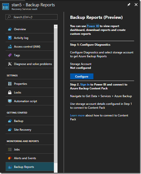141x174 pixels.
Task: Click the blue Configure button
Action: (82, 76)
